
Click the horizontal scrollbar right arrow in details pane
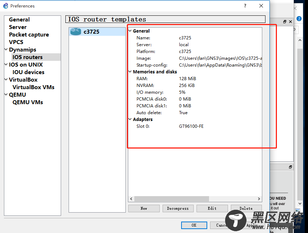(x=259, y=199)
